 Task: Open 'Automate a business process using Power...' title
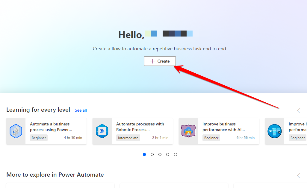[51, 127]
